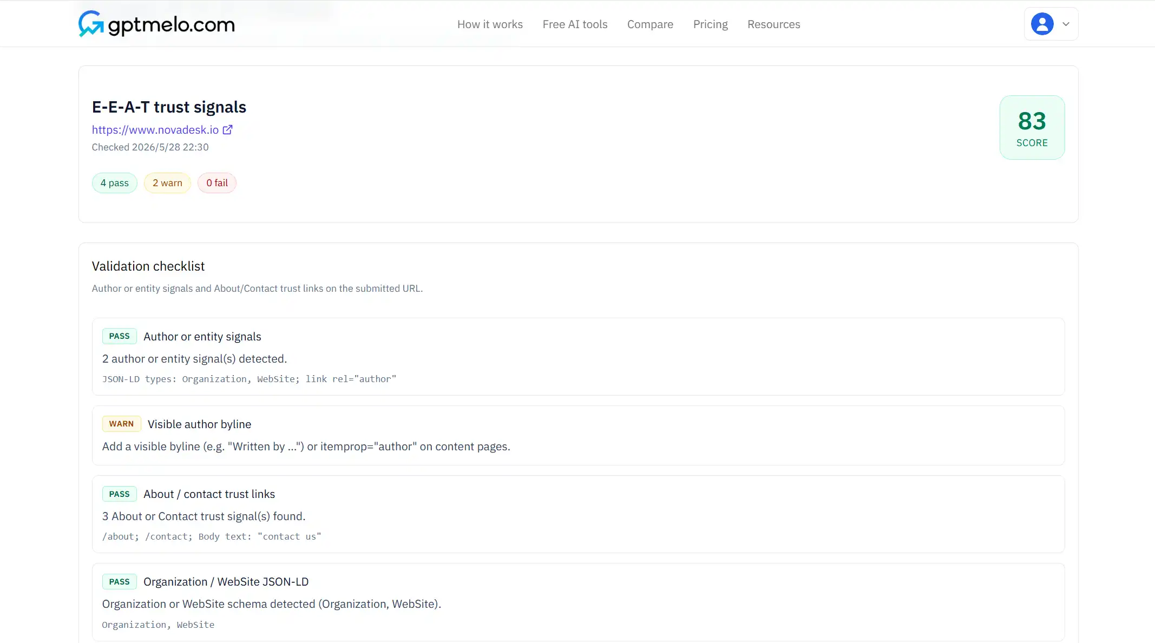Screen dimensions: 1155x643
Task: Click the 'Add a visible byline' recommendation text
Action: [306, 447]
